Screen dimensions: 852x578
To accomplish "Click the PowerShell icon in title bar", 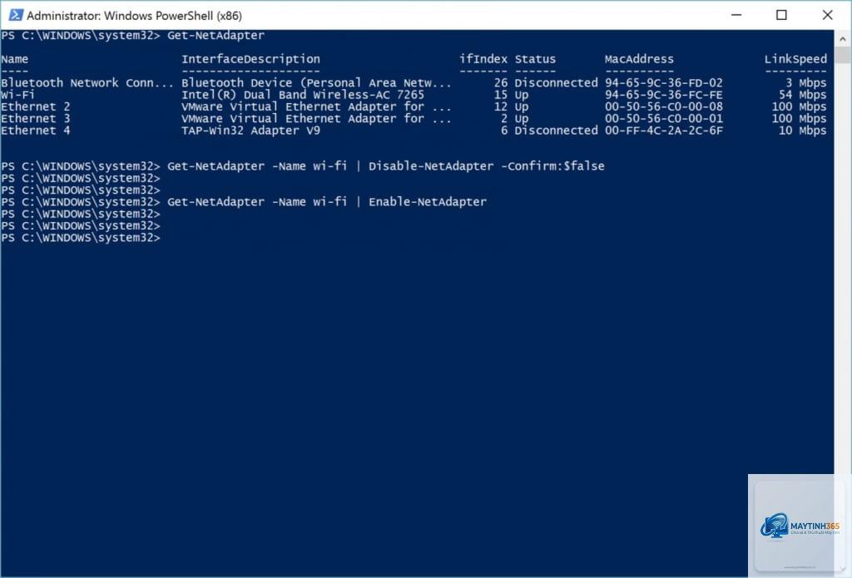I will click(x=15, y=15).
